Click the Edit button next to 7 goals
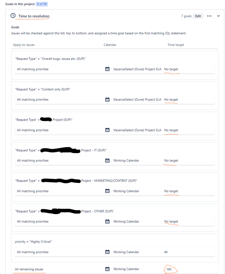Image resolution: width=225 pixels, height=274 pixels. [198, 16]
